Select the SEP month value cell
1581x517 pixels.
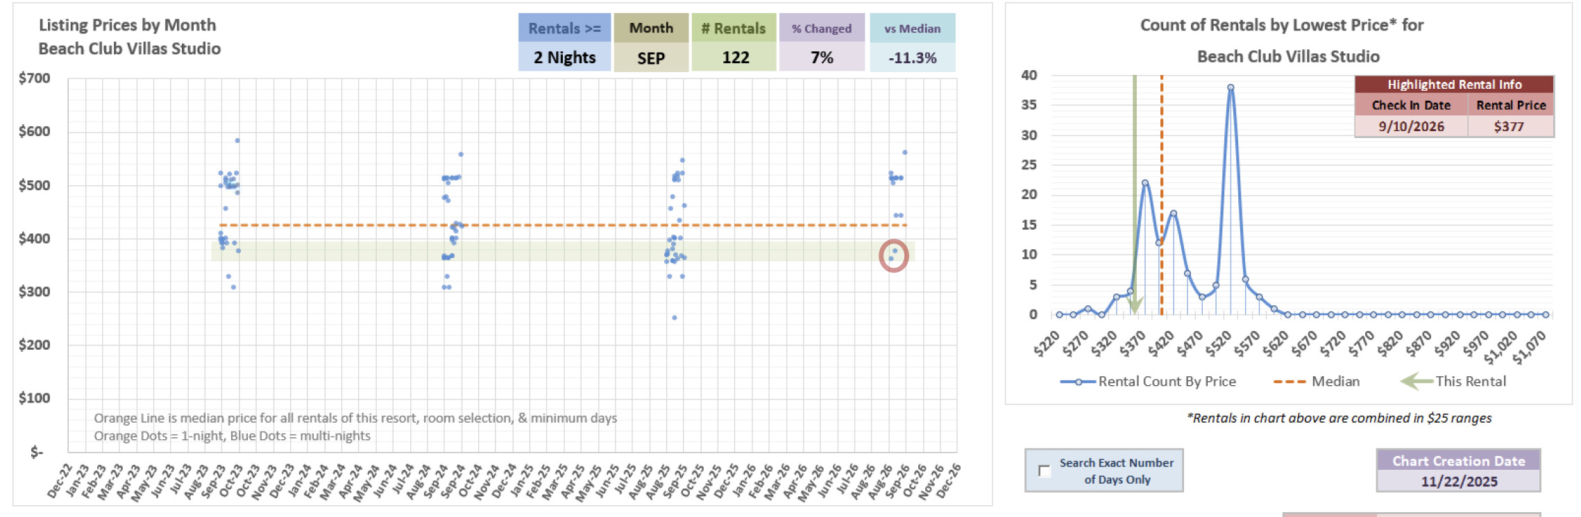point(651,58)
